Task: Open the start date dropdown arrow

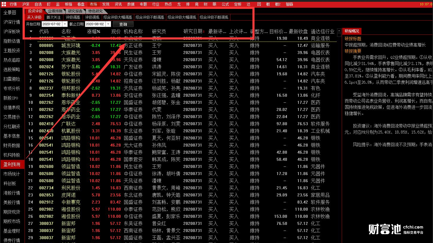Action: click(65, 24)
